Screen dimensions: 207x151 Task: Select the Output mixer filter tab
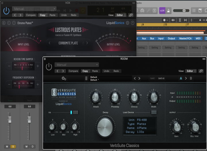[x=171, y=39]
